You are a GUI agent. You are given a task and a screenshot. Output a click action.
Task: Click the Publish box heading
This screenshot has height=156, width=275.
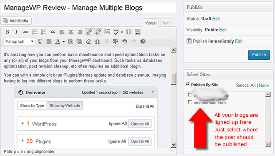coord(194,7)
